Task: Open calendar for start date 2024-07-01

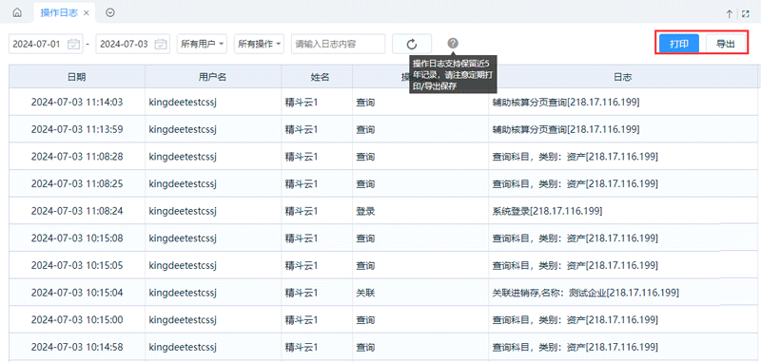Action: (x=74, y=44)
